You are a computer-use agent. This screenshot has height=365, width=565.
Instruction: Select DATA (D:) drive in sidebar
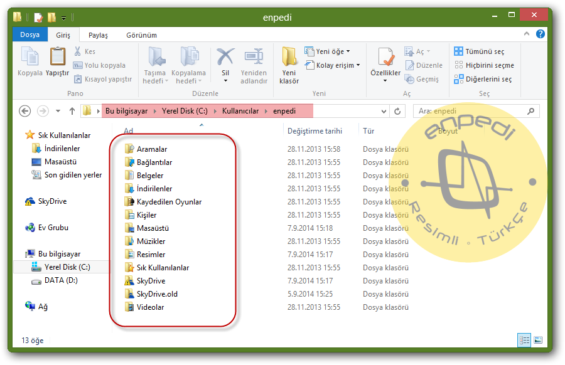tap(55, 280)
